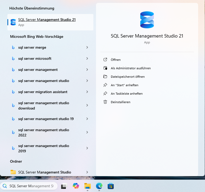Expand chevron for sql server management studio
Screen dimensions: 205x192
coord(87,81)
